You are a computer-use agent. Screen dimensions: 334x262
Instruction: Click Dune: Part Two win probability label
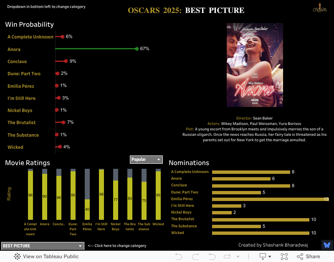pyautogui.click(x=24, y=74)
